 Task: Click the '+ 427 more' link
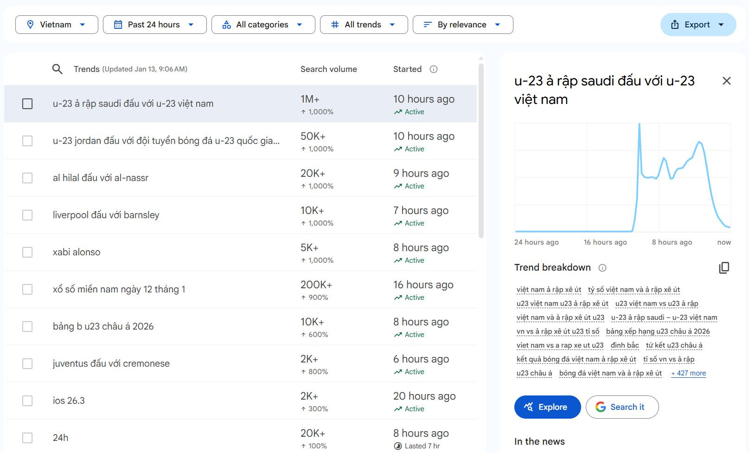[x=688, y=373]
